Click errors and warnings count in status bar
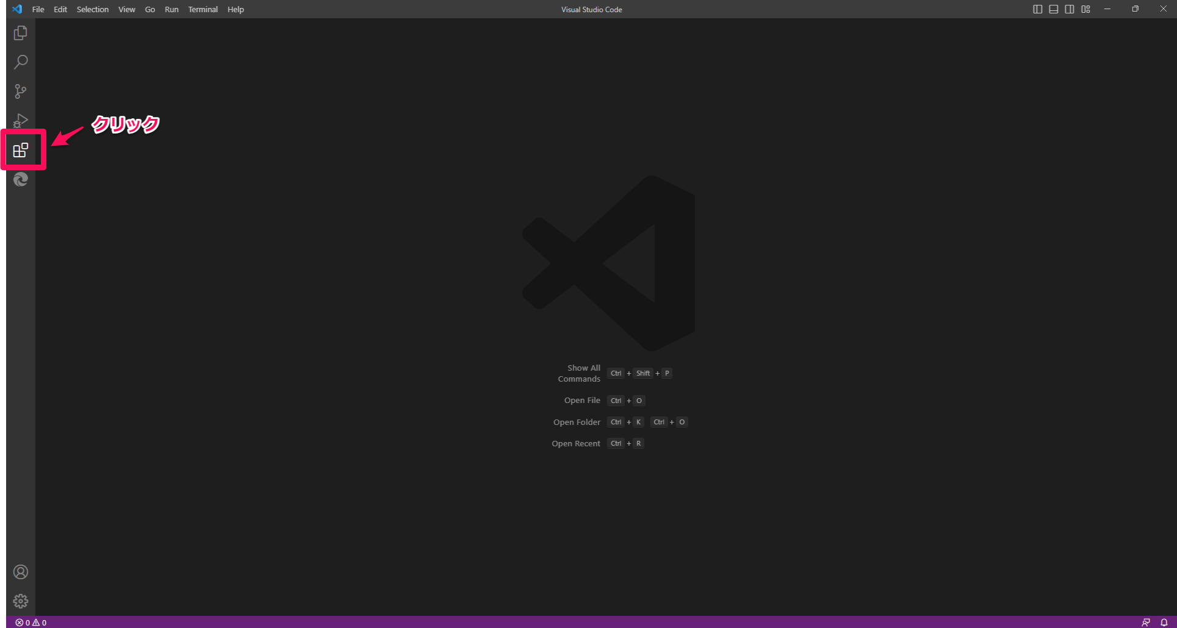Image resolution: width=1177 pixels, height=628 pixels. 31,623
